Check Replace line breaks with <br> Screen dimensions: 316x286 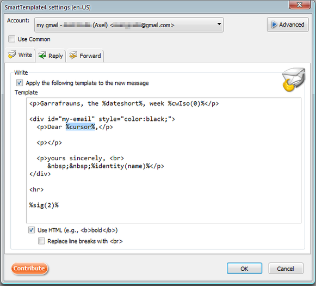pos(41,241)
